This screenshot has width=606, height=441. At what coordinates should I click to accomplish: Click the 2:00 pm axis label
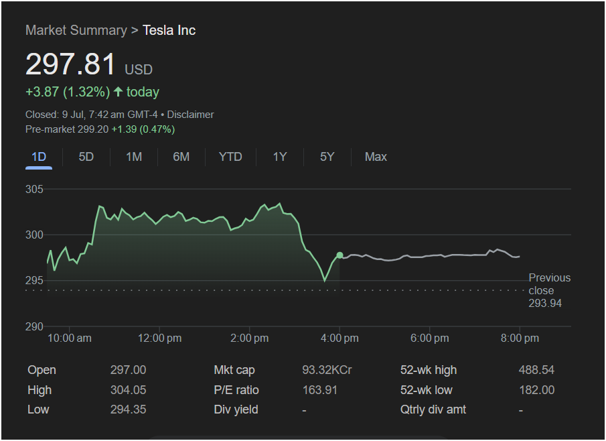(249, 338)
